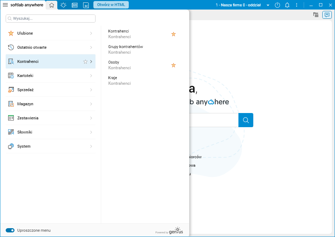Expand Kartoteki chevron

tap(91, 76)
